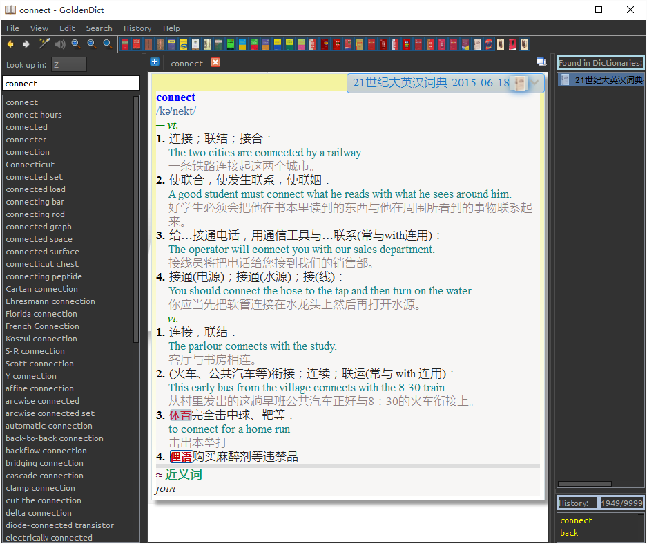
Task: Select the dictionary icon with red swoosh
Action: tap(489, 44)
